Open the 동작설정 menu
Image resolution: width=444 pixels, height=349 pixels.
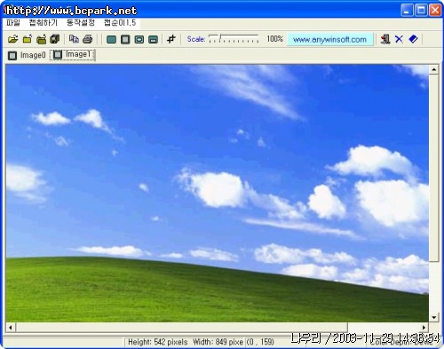pyautogui.click(x=81, y=23)
